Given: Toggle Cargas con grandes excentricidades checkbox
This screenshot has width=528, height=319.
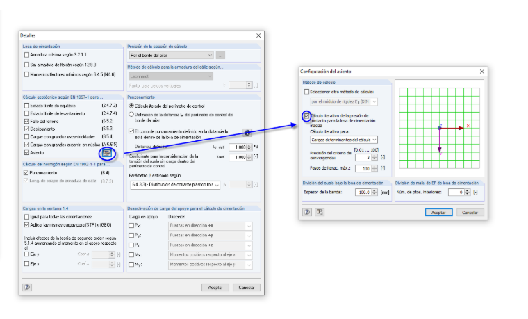Looking at the screenshot, I should point(26,137).
